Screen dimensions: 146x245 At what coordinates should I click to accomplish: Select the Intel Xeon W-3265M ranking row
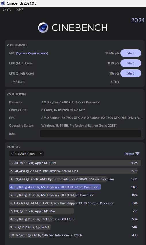click(75, 171)
